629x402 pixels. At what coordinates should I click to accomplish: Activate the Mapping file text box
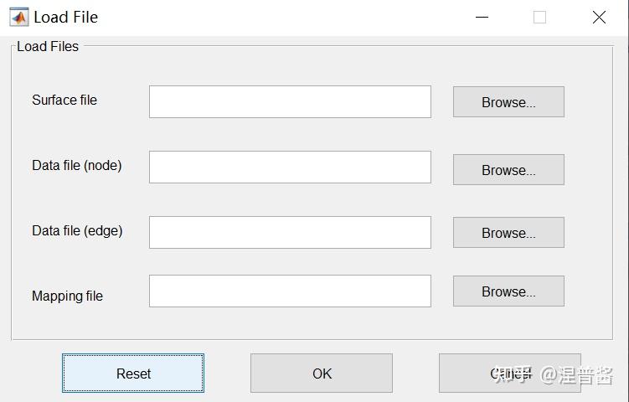pyautogui.click(x=290, y=291)
